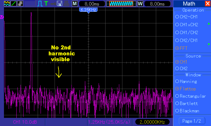Screen dimensions: 211x126
Task: Go to Page 1/2 of Math menu
Action: [192, 121]
